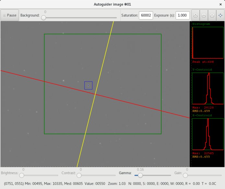Click the 'Gamma:' label
Viewport: 225px width, 189px height.
tap(125, 173)
